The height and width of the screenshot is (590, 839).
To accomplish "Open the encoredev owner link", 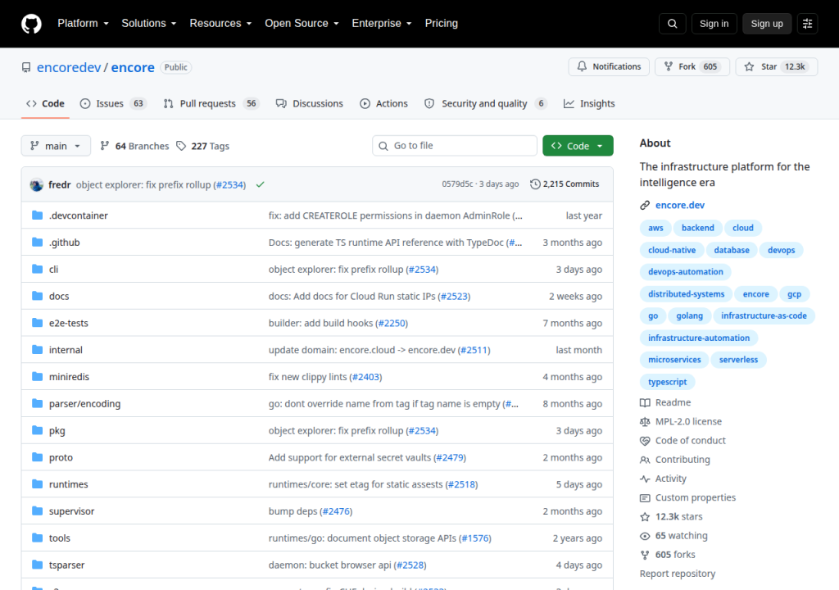I will click(69, 67).
